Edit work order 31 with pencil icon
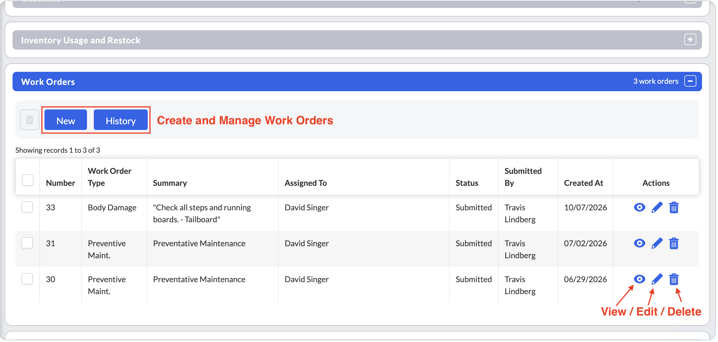718x342 pixels. tap(657, 243)
